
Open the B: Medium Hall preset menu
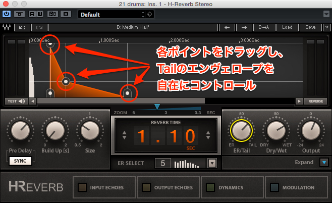133,28
